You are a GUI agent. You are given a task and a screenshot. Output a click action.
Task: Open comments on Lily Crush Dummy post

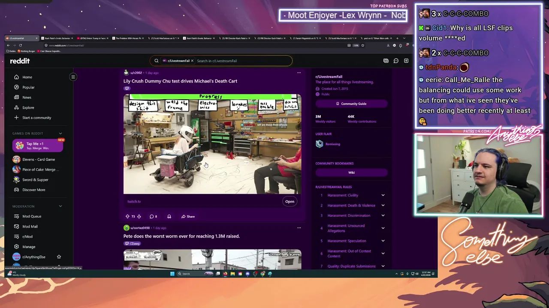pyautogui.click(x=153, y=216)
